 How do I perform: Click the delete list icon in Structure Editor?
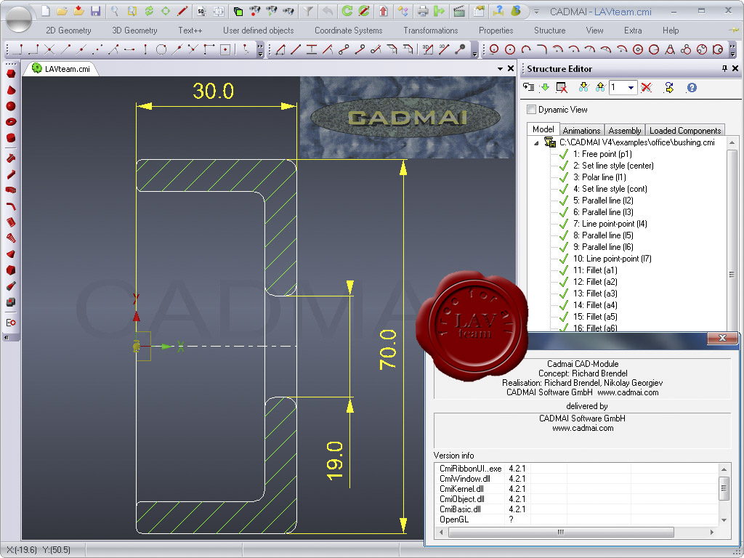pyautogui.click(x=562, y=87)
